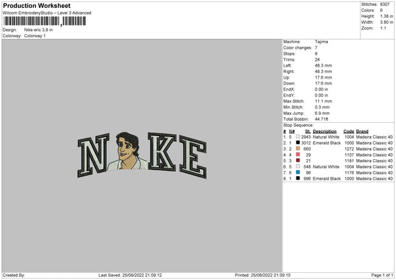Pick the white swatch in stop row 1
Screen dimensions: 396x280
[298, 137]
